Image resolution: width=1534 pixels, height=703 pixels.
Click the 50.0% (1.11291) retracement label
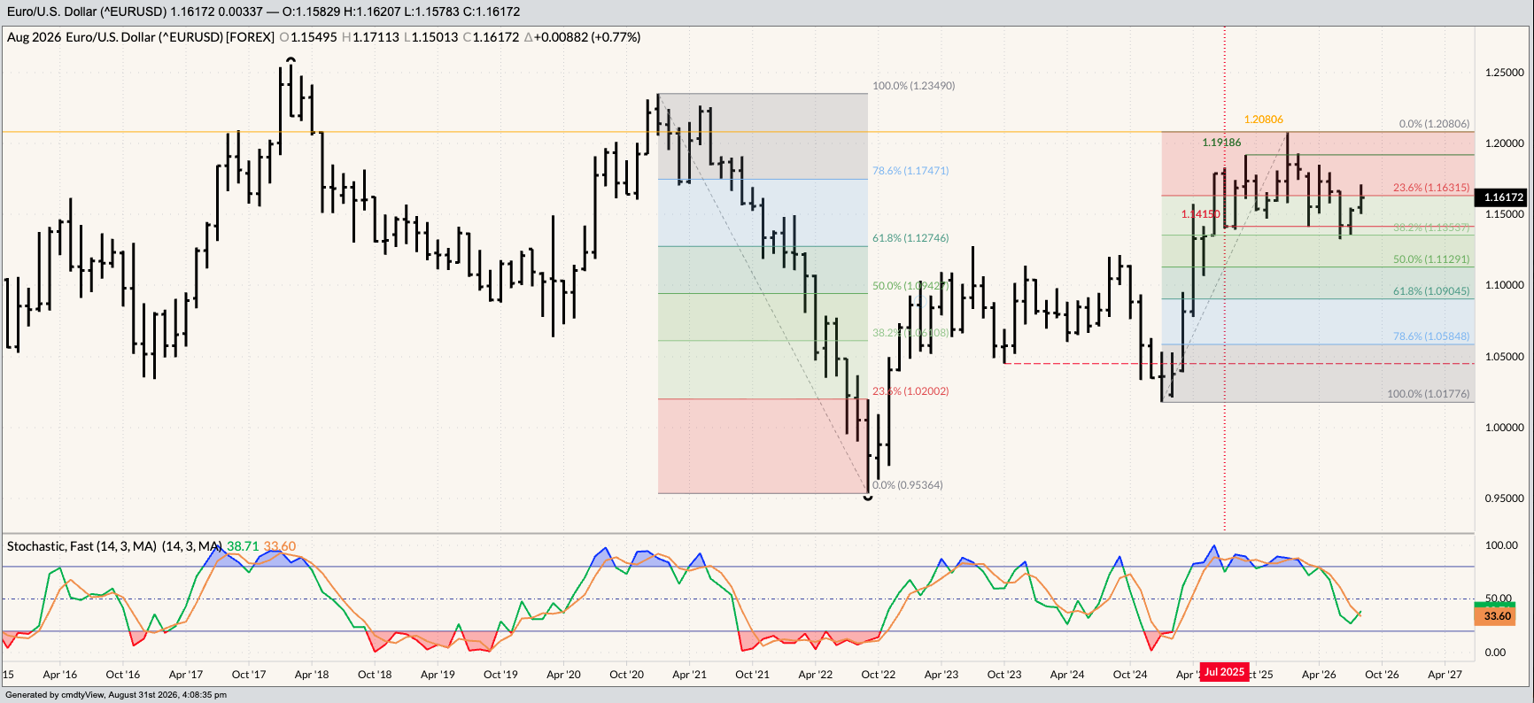tap(1431, 259)
